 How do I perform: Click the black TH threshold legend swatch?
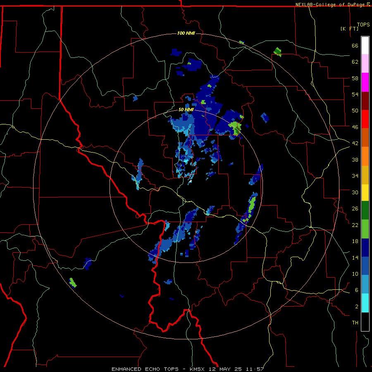(365, 322)
